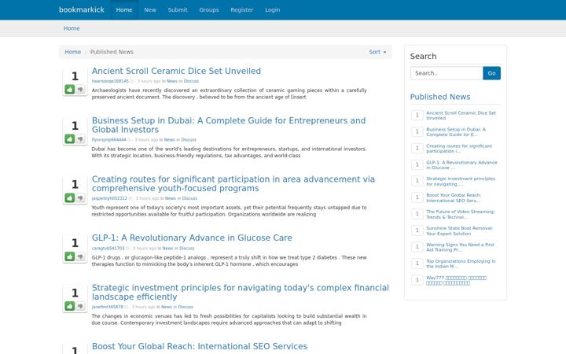Image resolution: width=566 pixels, height=354 pixels.
Task: Click Discuss under Ancient Scroll post
Action: click(191, 81)
